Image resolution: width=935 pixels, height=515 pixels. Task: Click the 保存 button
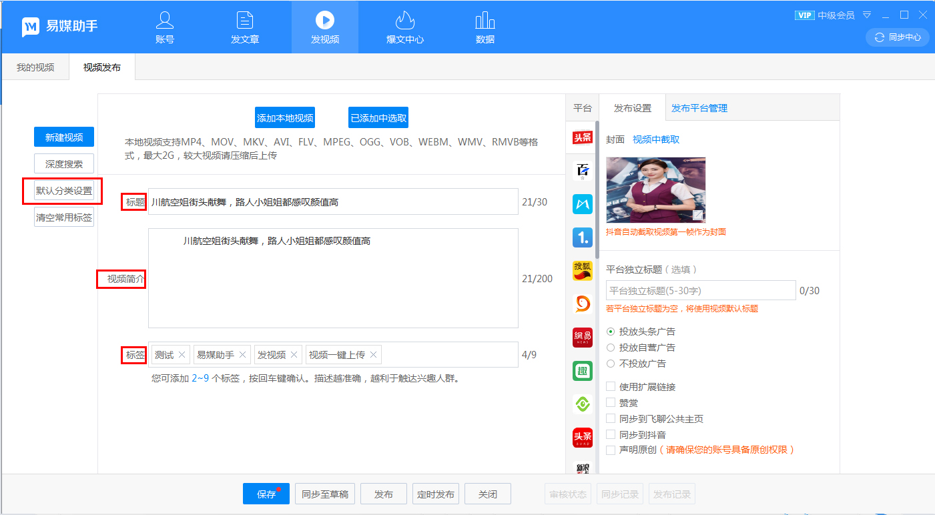pos(266,494)
